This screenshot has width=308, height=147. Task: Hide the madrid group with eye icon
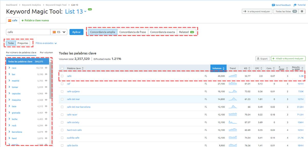46,81
